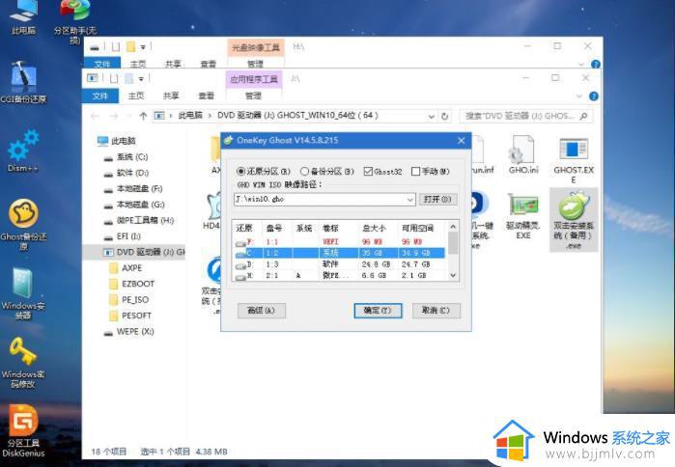Screen dimensions: 675x467
Task: Switch to 共享 tab in front Explorer
Action: tap(171, 96)
